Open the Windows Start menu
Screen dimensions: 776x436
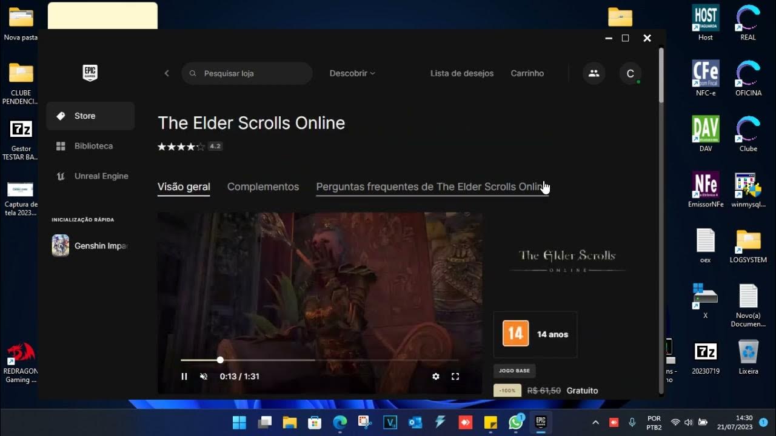pos(239,422)
